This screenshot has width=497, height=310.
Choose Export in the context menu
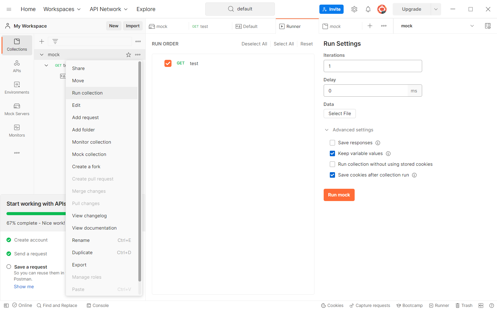point(102,265)
